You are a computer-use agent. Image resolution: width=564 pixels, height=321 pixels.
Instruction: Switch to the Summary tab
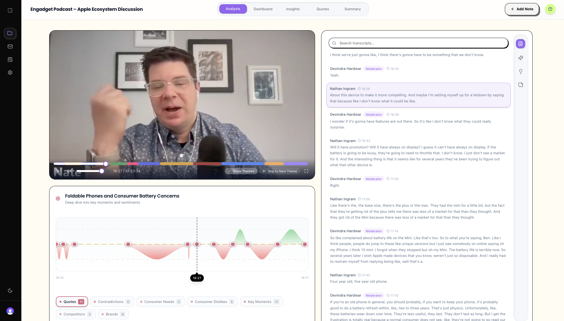[x=352, y=9]
